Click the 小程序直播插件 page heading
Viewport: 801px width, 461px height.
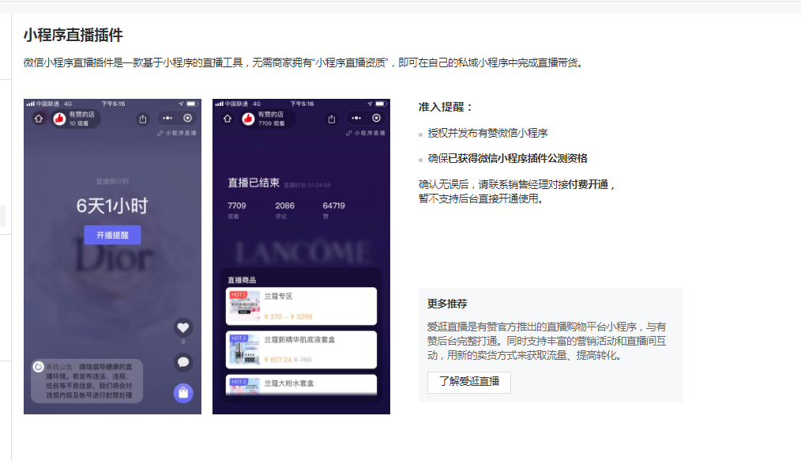click(x=73, y=36)
